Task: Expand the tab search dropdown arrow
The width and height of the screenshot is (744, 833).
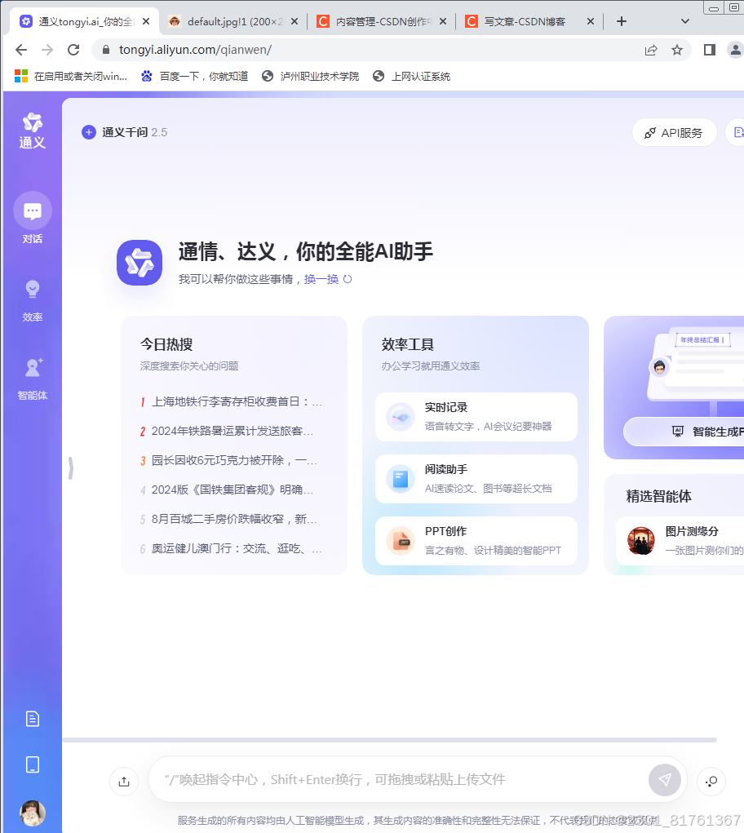Action: point(685,21)
